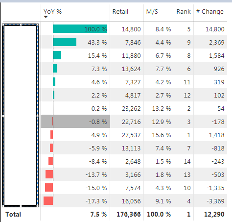The width and height of the screenshot is (232, 222).
Task: Click Retail value 7,327
Action: [133, 82]
